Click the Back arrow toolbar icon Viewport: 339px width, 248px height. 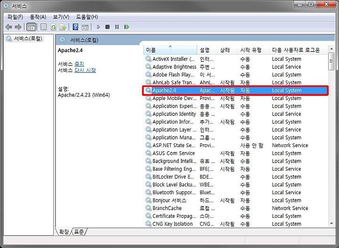8,27
